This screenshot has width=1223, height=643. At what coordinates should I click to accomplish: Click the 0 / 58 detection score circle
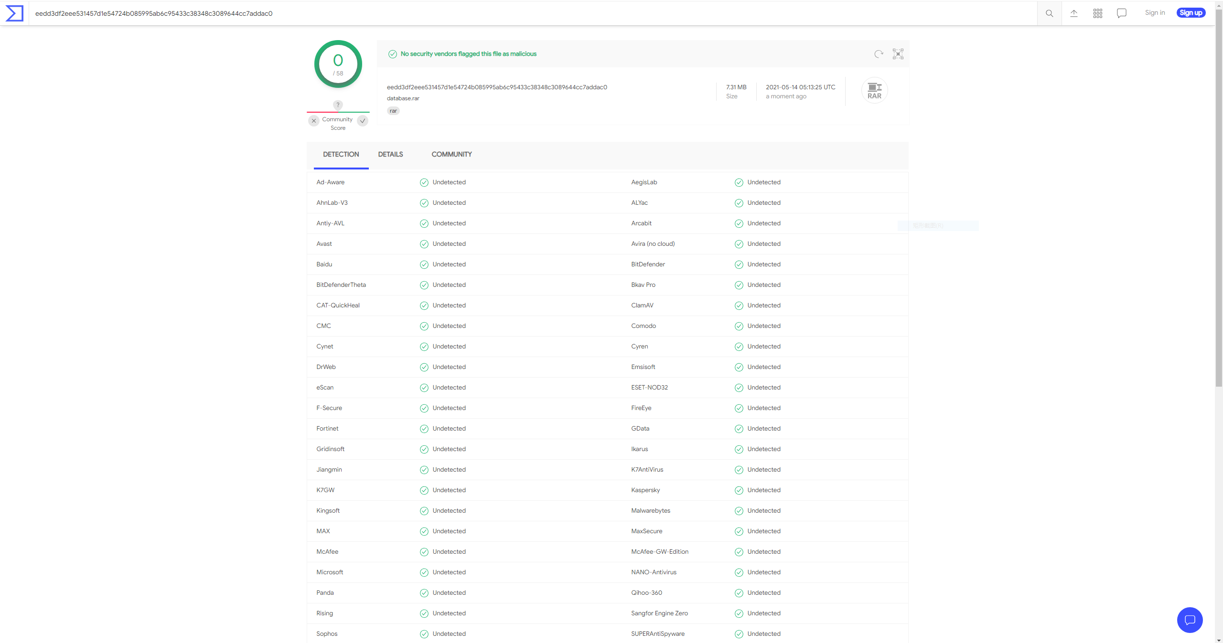[x=338, y=64]
